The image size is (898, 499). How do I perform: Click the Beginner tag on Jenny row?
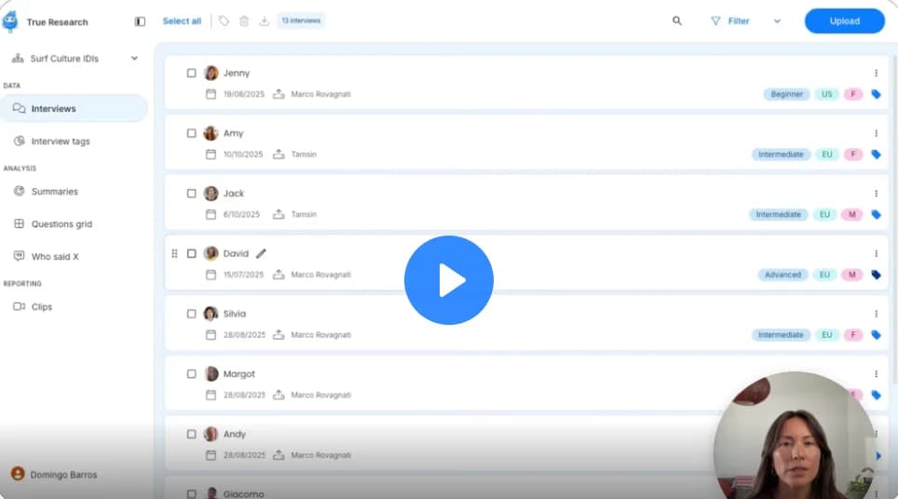click(786, 94)
